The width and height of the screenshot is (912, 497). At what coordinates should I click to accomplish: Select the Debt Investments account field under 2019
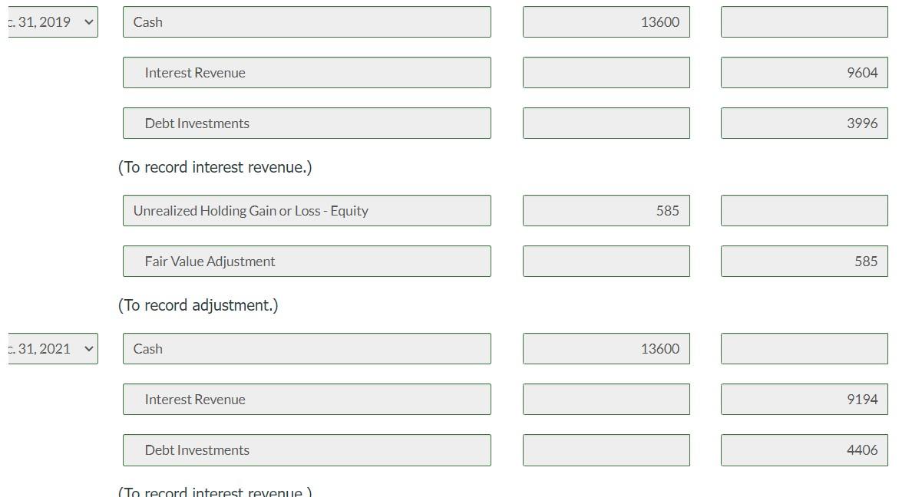tap(306, 123)
